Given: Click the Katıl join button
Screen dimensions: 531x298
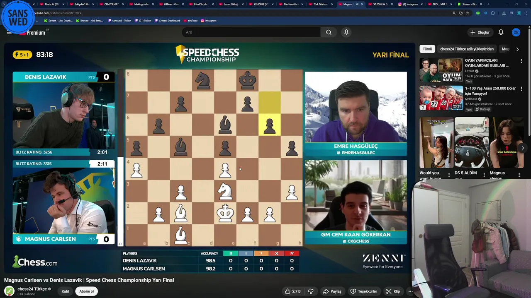Looking at the screenshot, I should [x=65, y=291].
